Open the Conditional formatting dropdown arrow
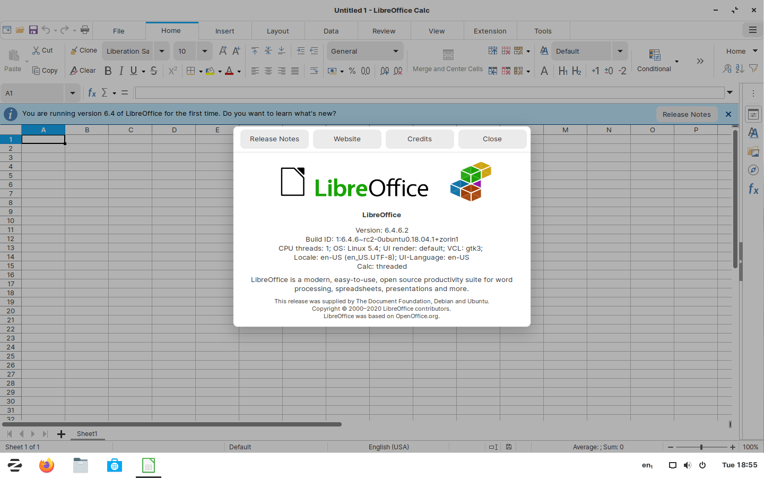Screen dimensions: 764x478 tap(676, 61)
